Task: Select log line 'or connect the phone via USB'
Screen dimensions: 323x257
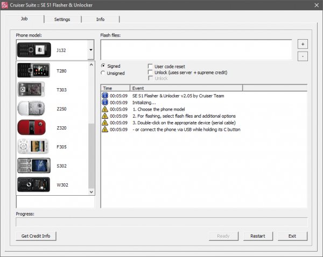Action: (186, 130)
